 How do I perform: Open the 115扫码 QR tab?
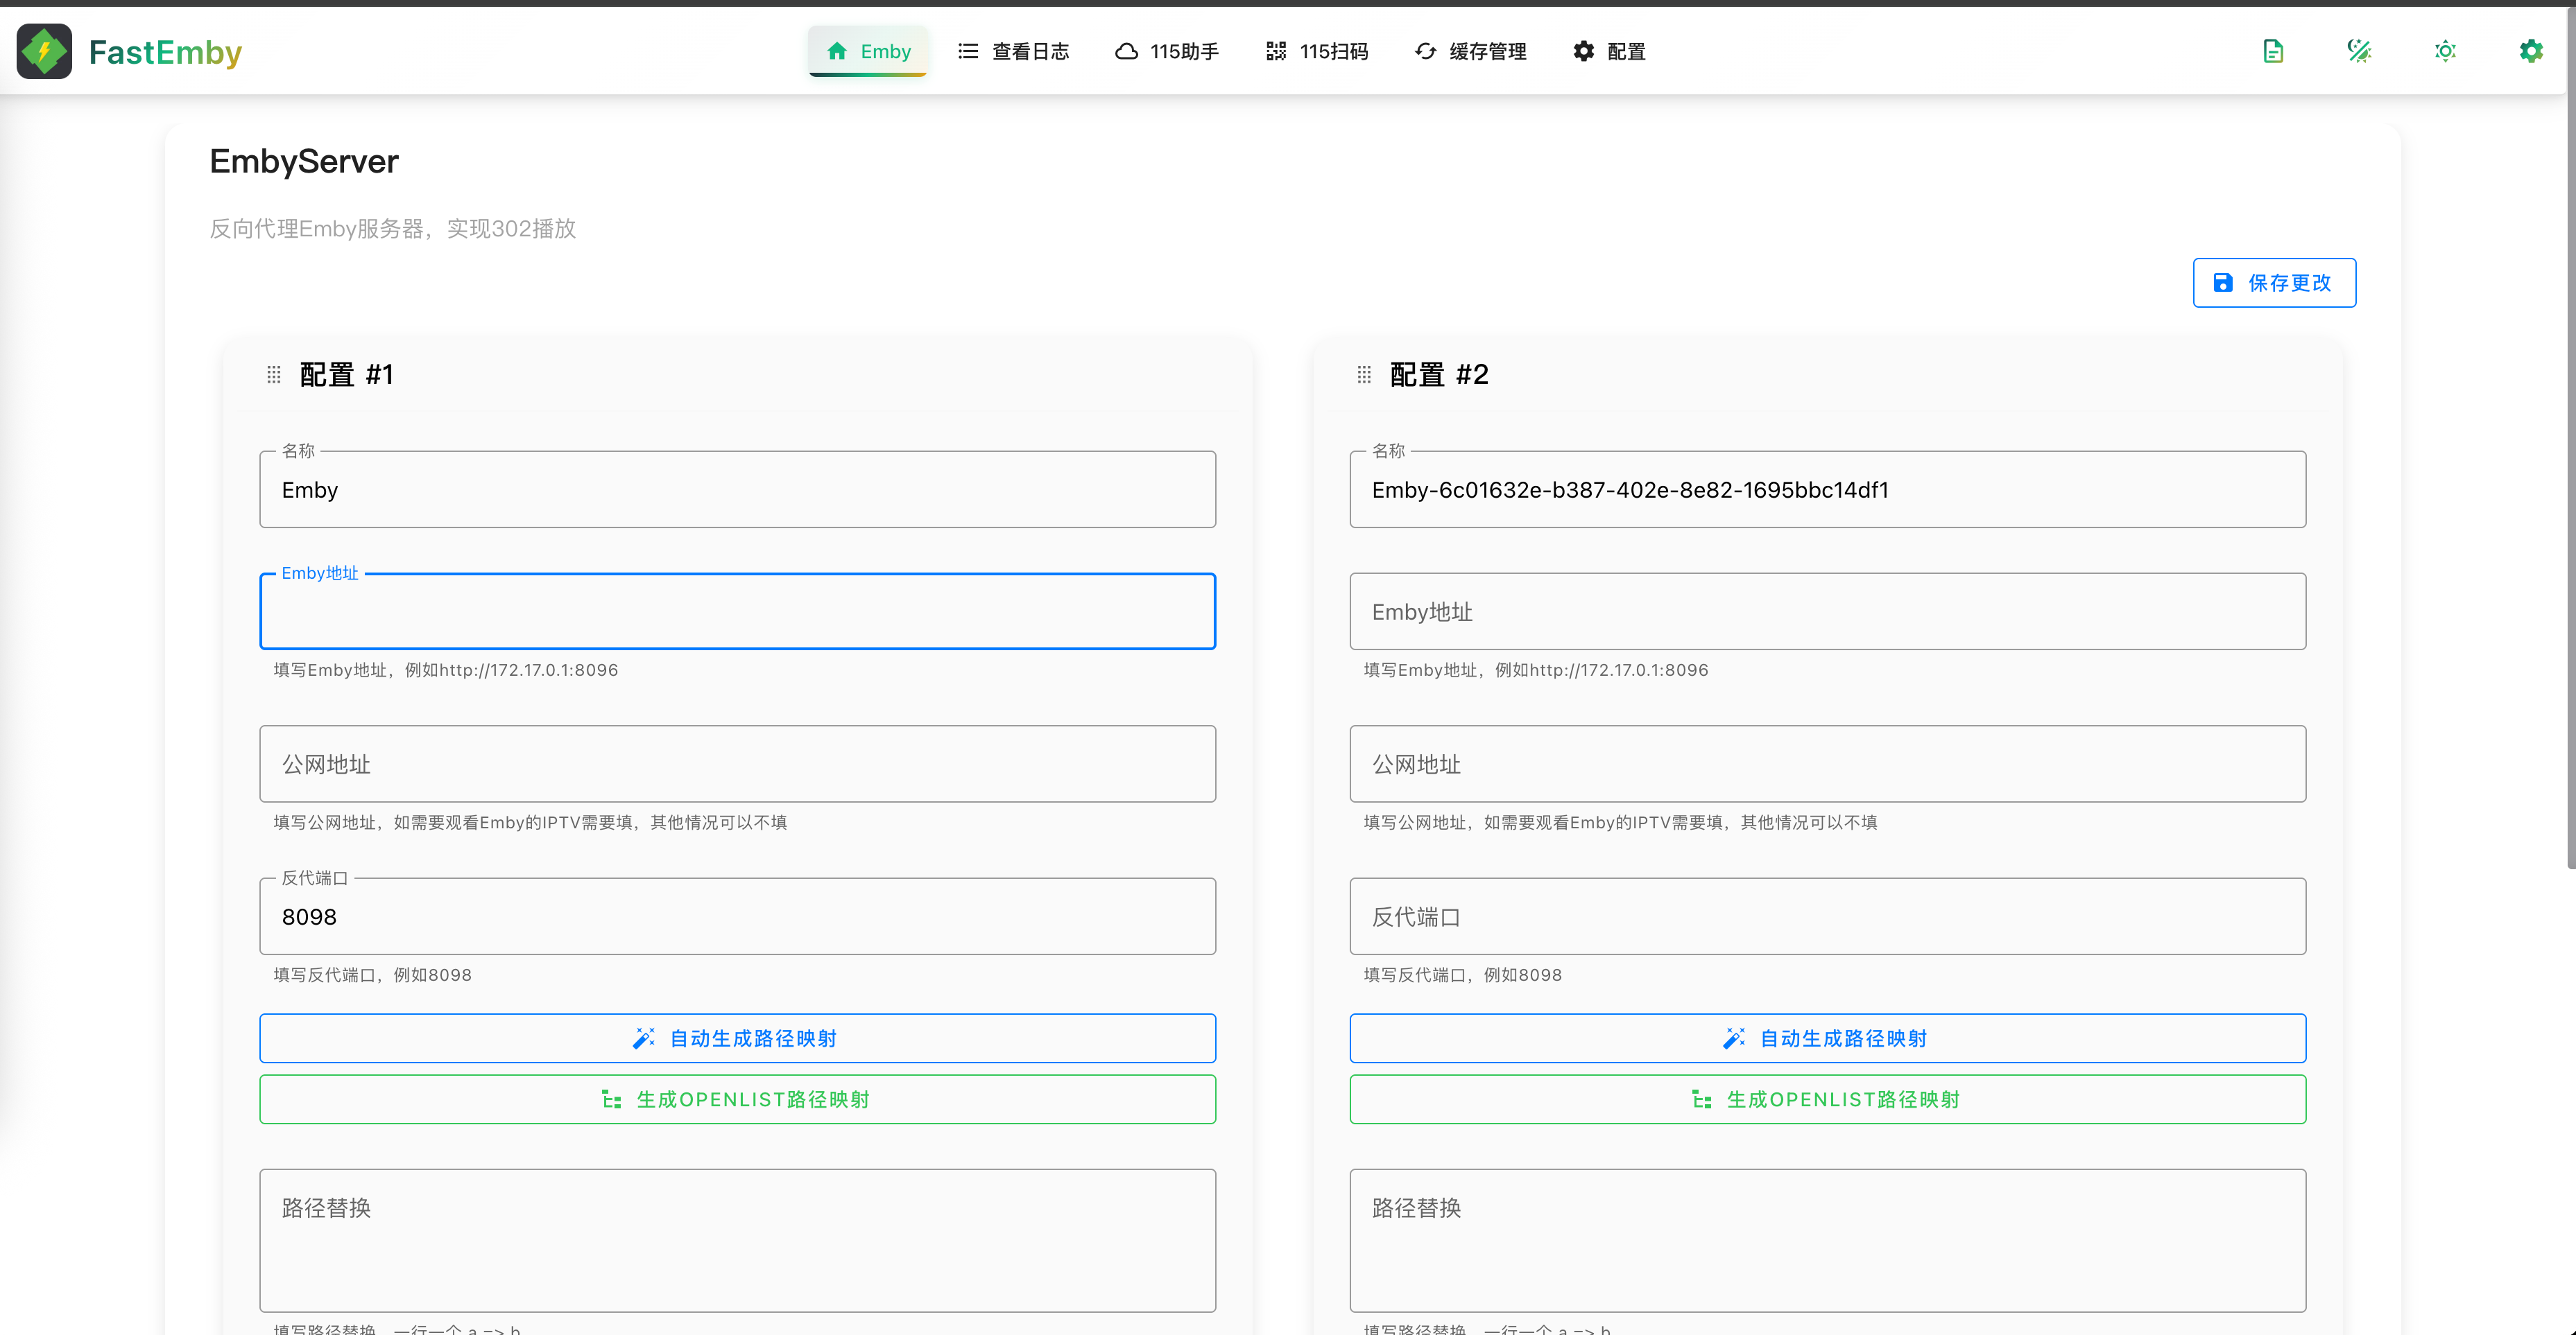click(x=1316, y=51)
